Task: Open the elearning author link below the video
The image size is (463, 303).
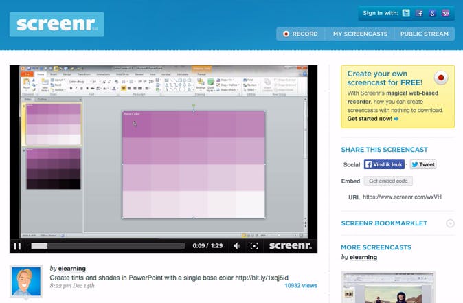Action: [72, 269]
